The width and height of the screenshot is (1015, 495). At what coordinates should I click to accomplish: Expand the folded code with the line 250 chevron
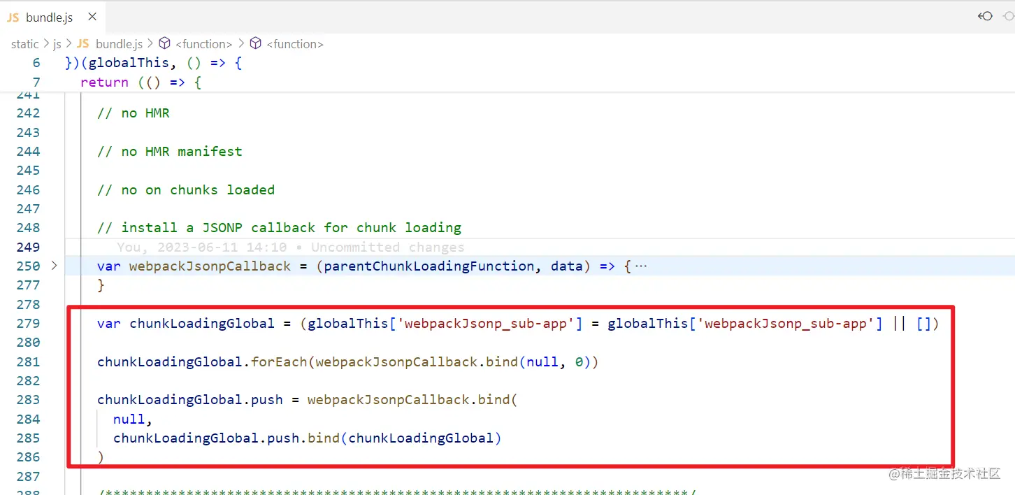(x=55, y=266)
